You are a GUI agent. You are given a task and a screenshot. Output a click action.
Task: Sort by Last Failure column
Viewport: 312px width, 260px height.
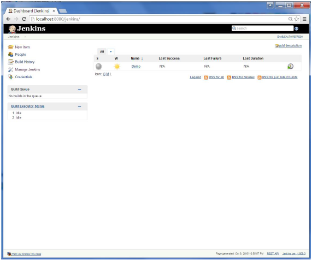point(213,58)
